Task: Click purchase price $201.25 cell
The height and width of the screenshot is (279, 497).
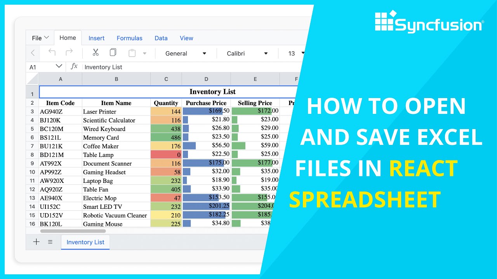Action: pos(206,207)
